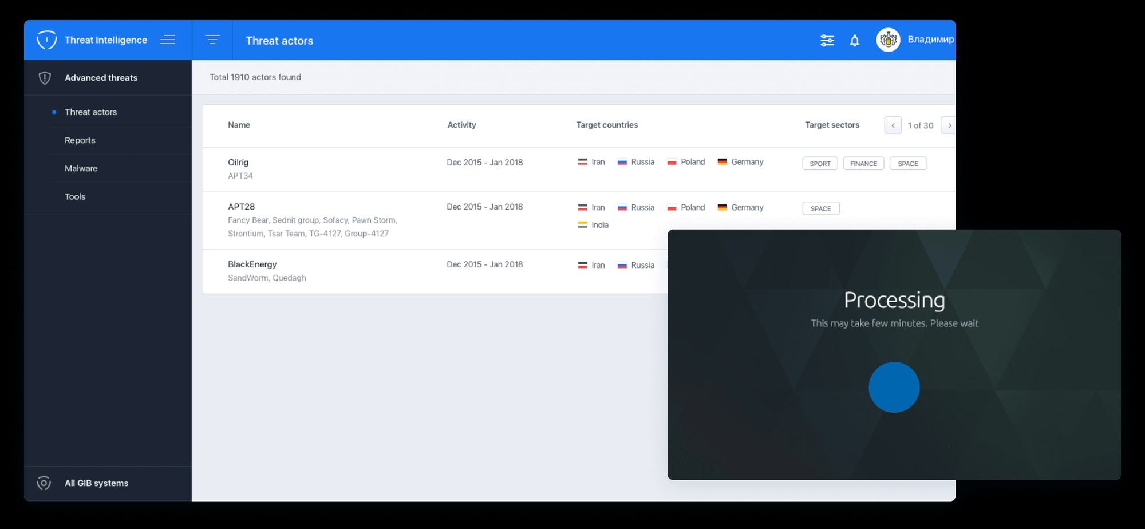This screenshot has height=529, width=1145.
Task: Click the Russia flag in BlackEnergy row
Action: 622,265
